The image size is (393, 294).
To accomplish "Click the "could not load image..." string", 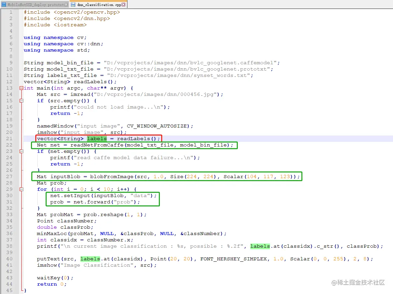I will (x=119, y=107).
